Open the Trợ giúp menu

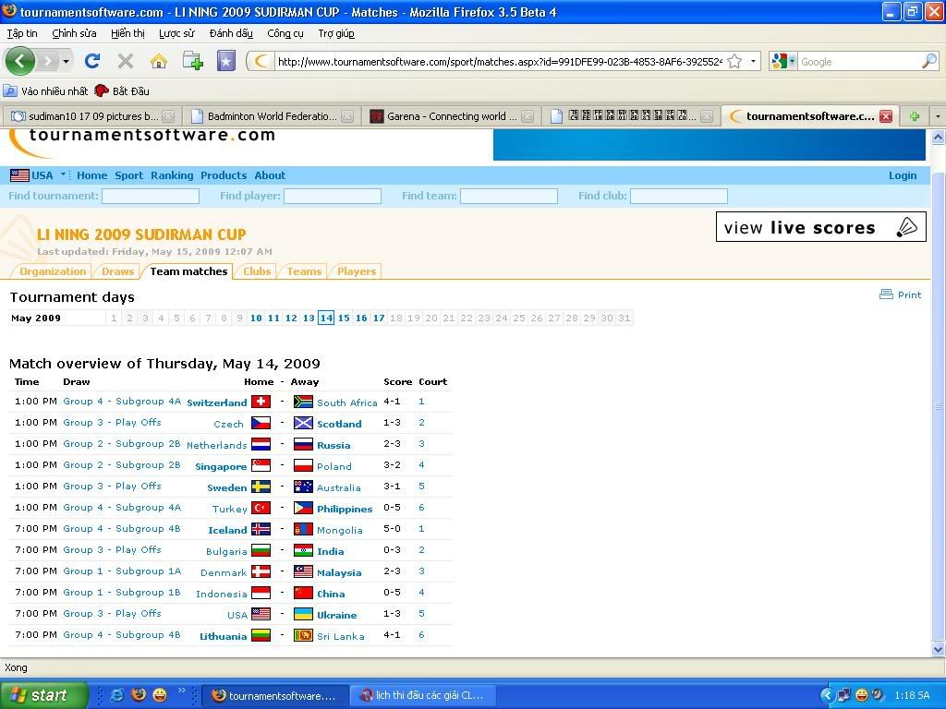[336, 33]
